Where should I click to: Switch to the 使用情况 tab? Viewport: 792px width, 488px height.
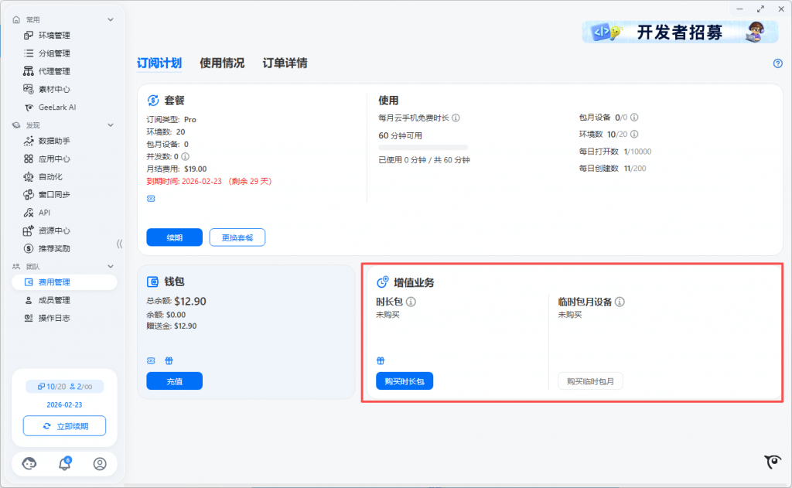click(222, 63)
